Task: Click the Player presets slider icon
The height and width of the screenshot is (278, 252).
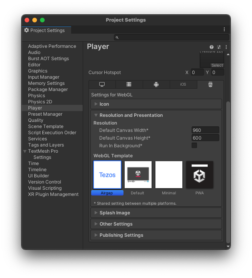Action: (x=219, y=47)
